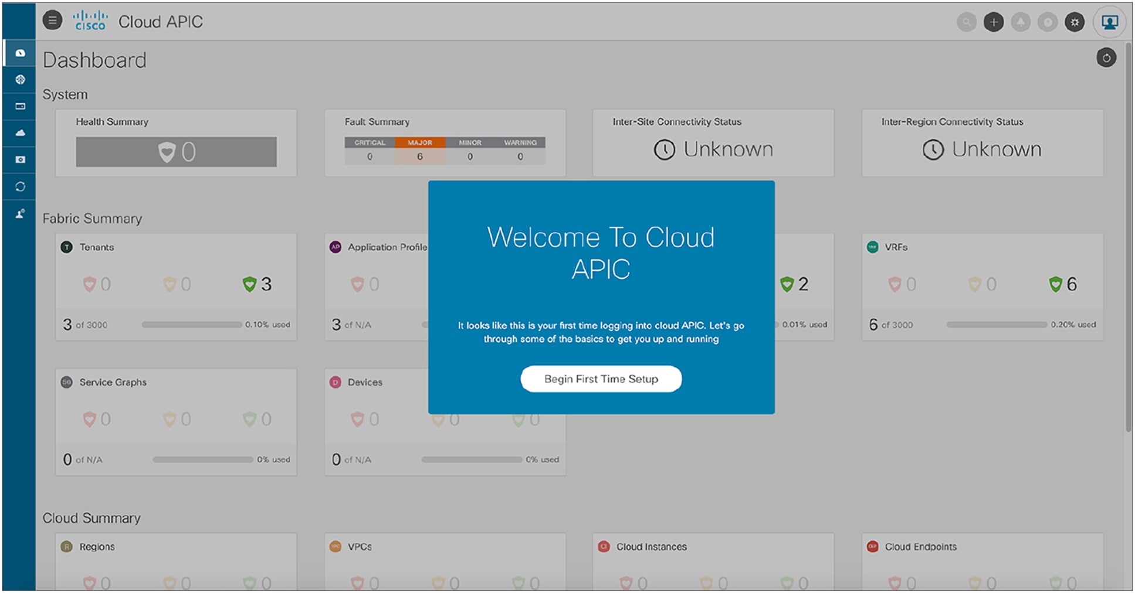
Task: Select the MINOR fault count column
Action: 470,151
